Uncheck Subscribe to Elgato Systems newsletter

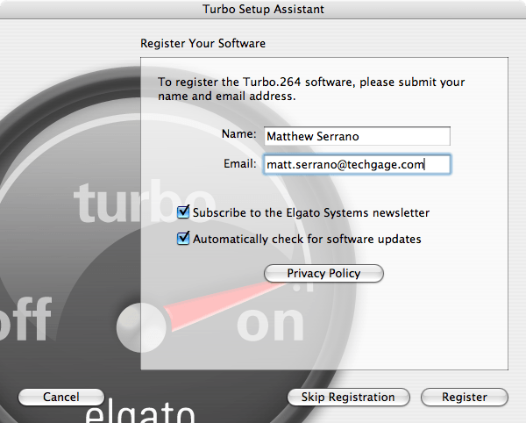183,212
